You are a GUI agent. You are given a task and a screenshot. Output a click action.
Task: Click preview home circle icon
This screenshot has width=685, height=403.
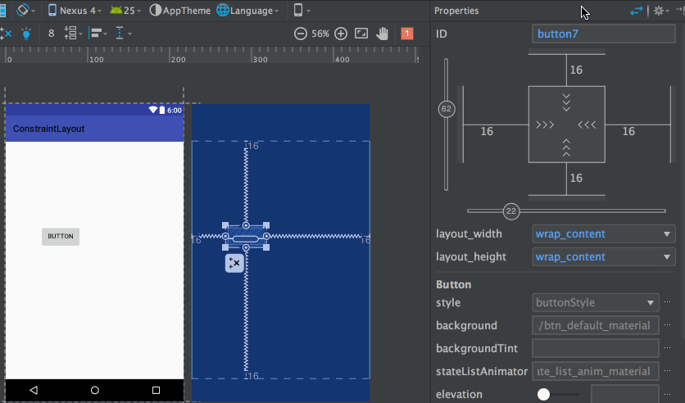(x=95, y=391)
